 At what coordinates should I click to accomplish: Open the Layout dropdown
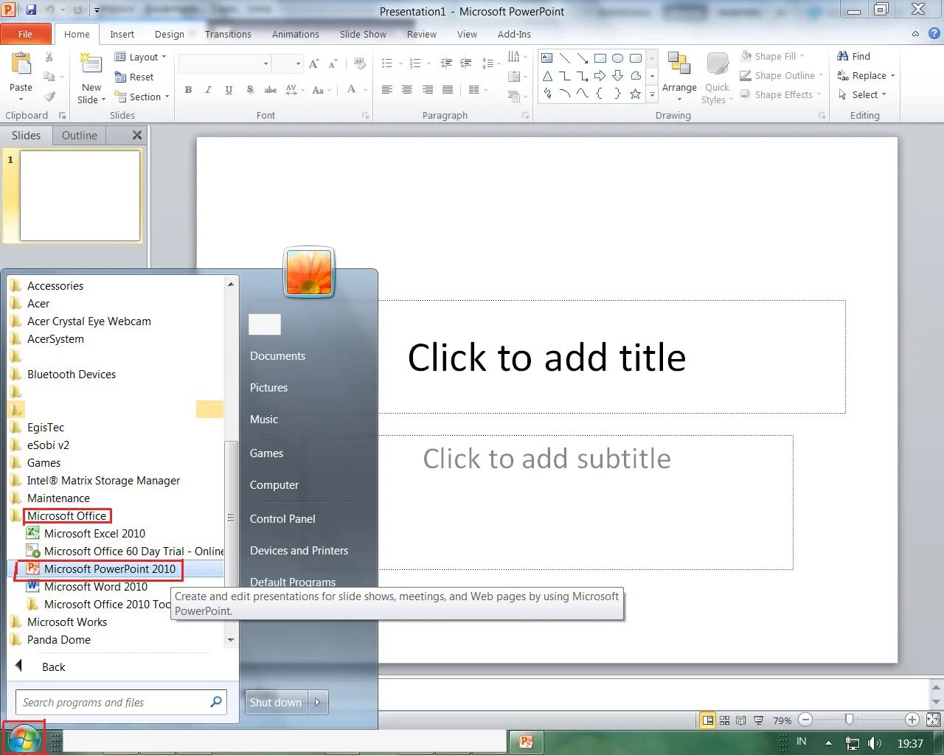point(141,57)
